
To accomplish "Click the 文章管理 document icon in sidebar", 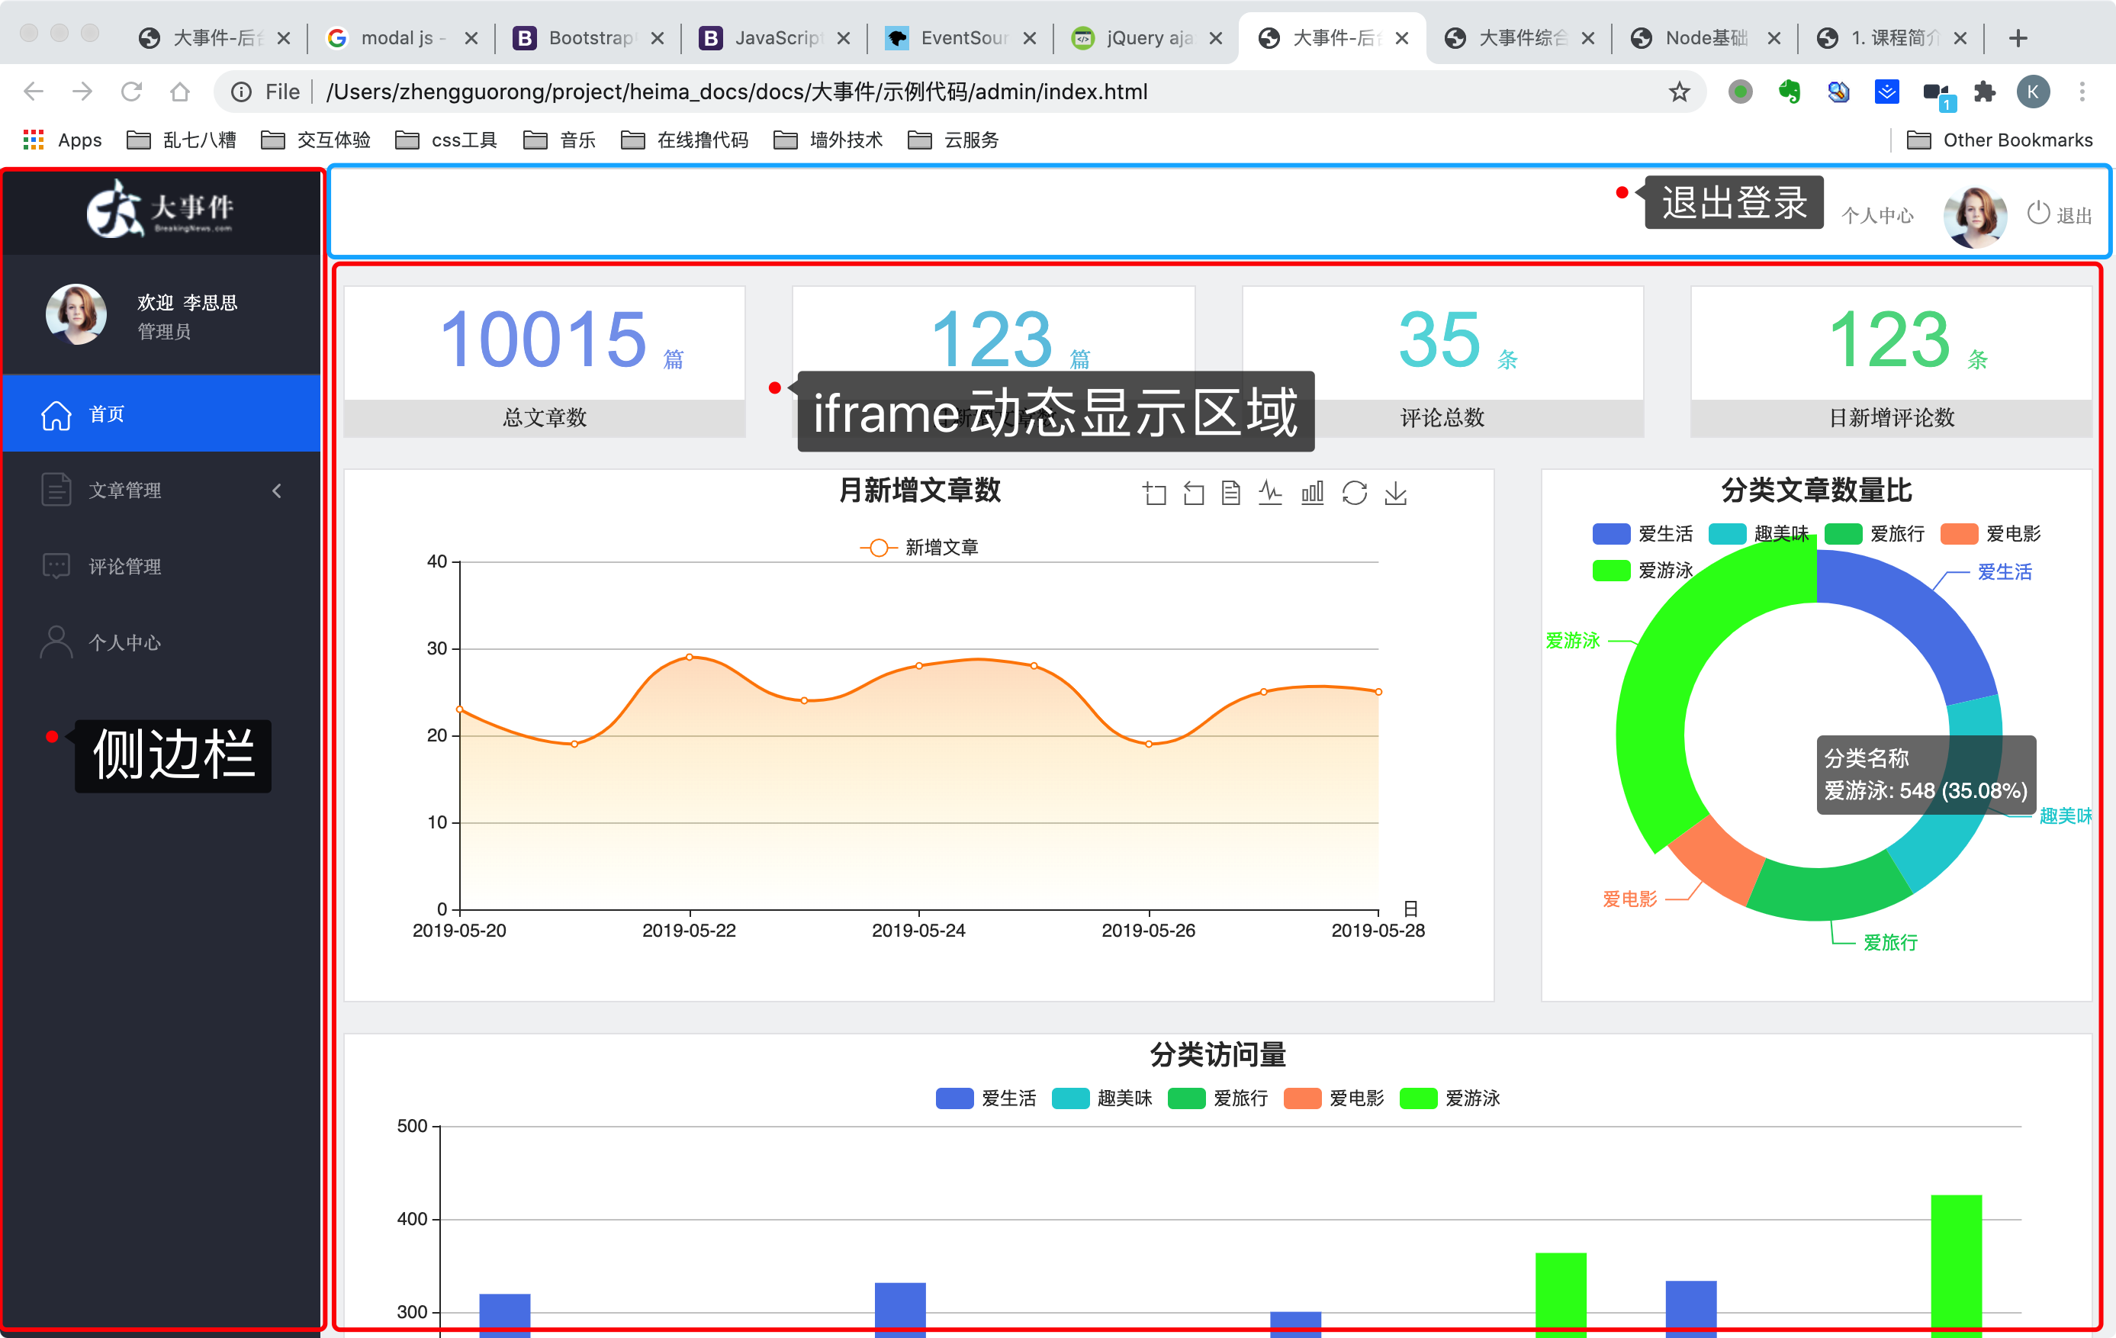I will pyautogui.click(x=56, y=489).
